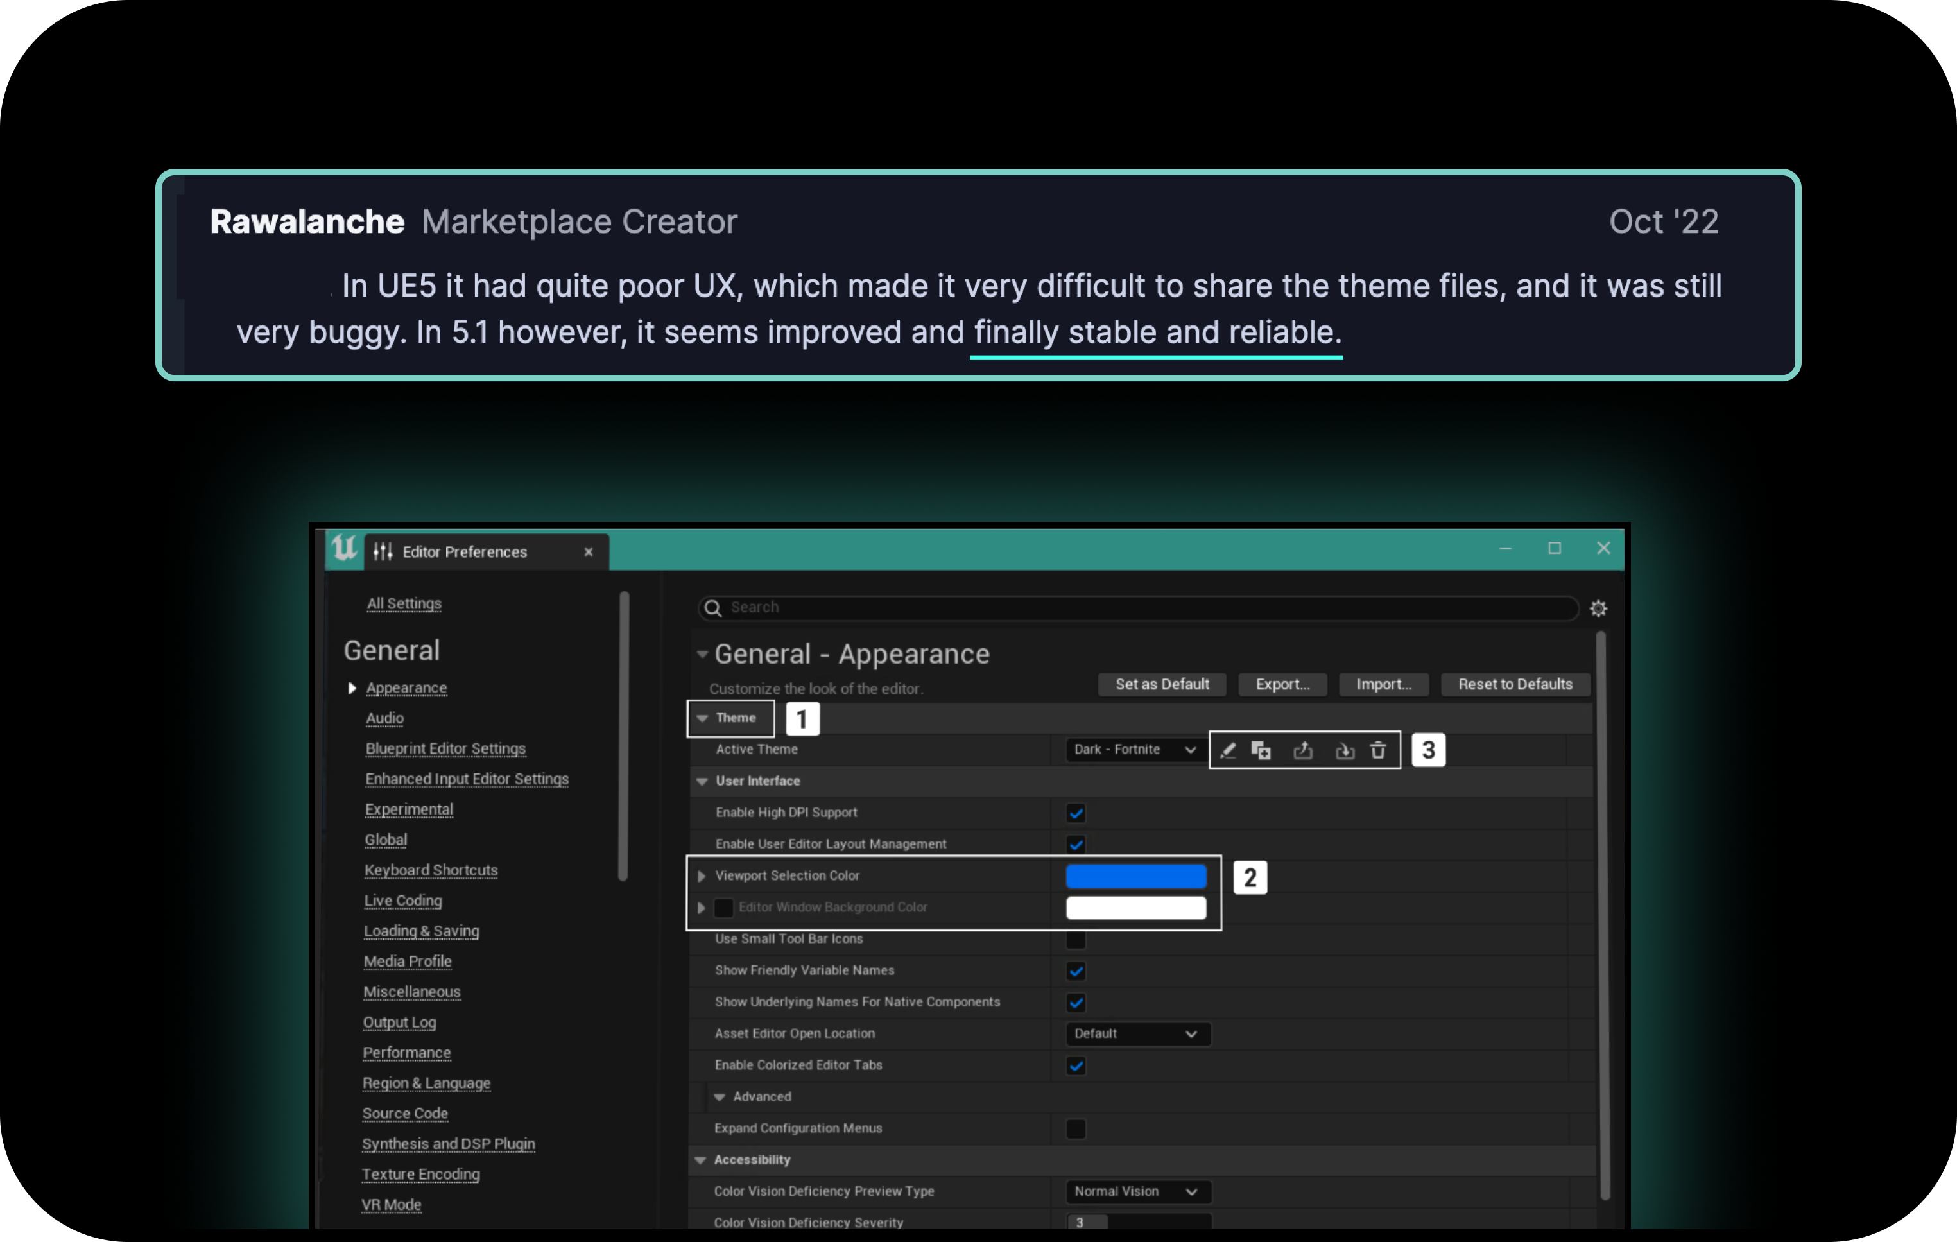1957x1242 pixels.
Task: Open the settings gear next to Search
Action: pos(1598,608)
